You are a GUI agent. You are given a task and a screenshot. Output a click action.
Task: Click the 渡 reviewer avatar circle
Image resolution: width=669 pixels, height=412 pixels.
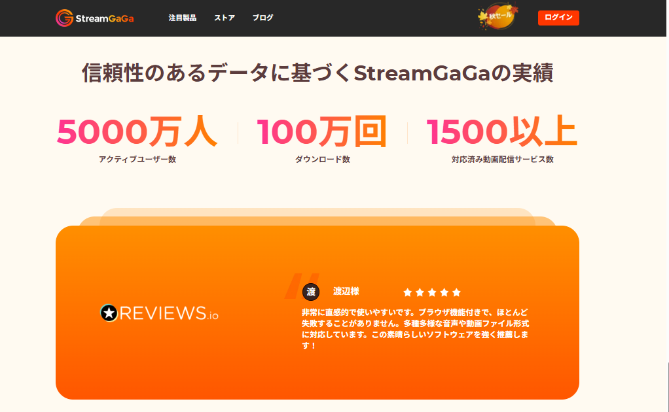[310, 292]
